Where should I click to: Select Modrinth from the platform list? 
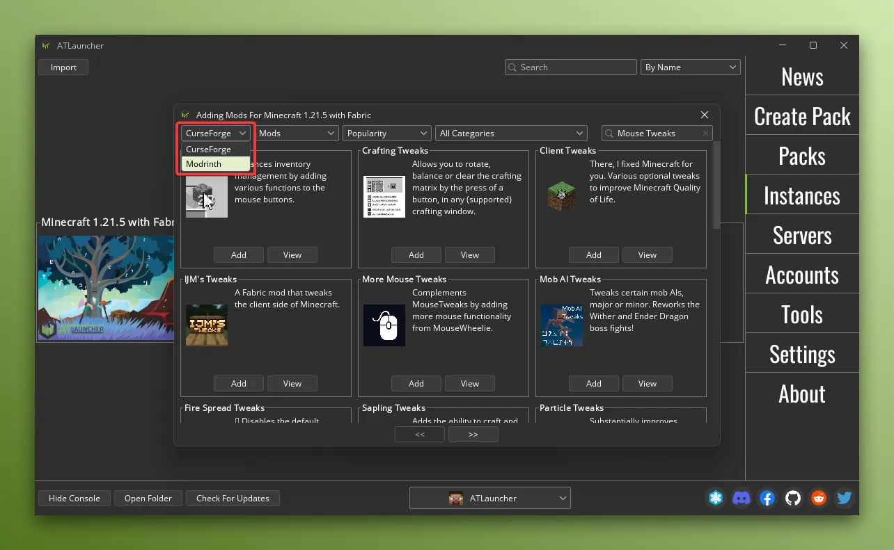(215, 164)
